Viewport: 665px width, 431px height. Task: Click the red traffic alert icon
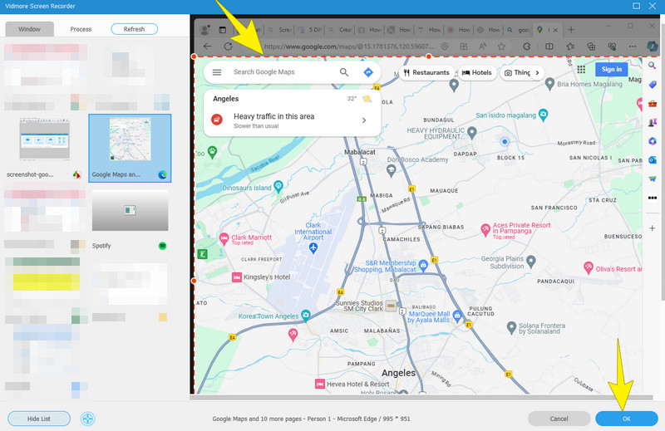(217, 120)
